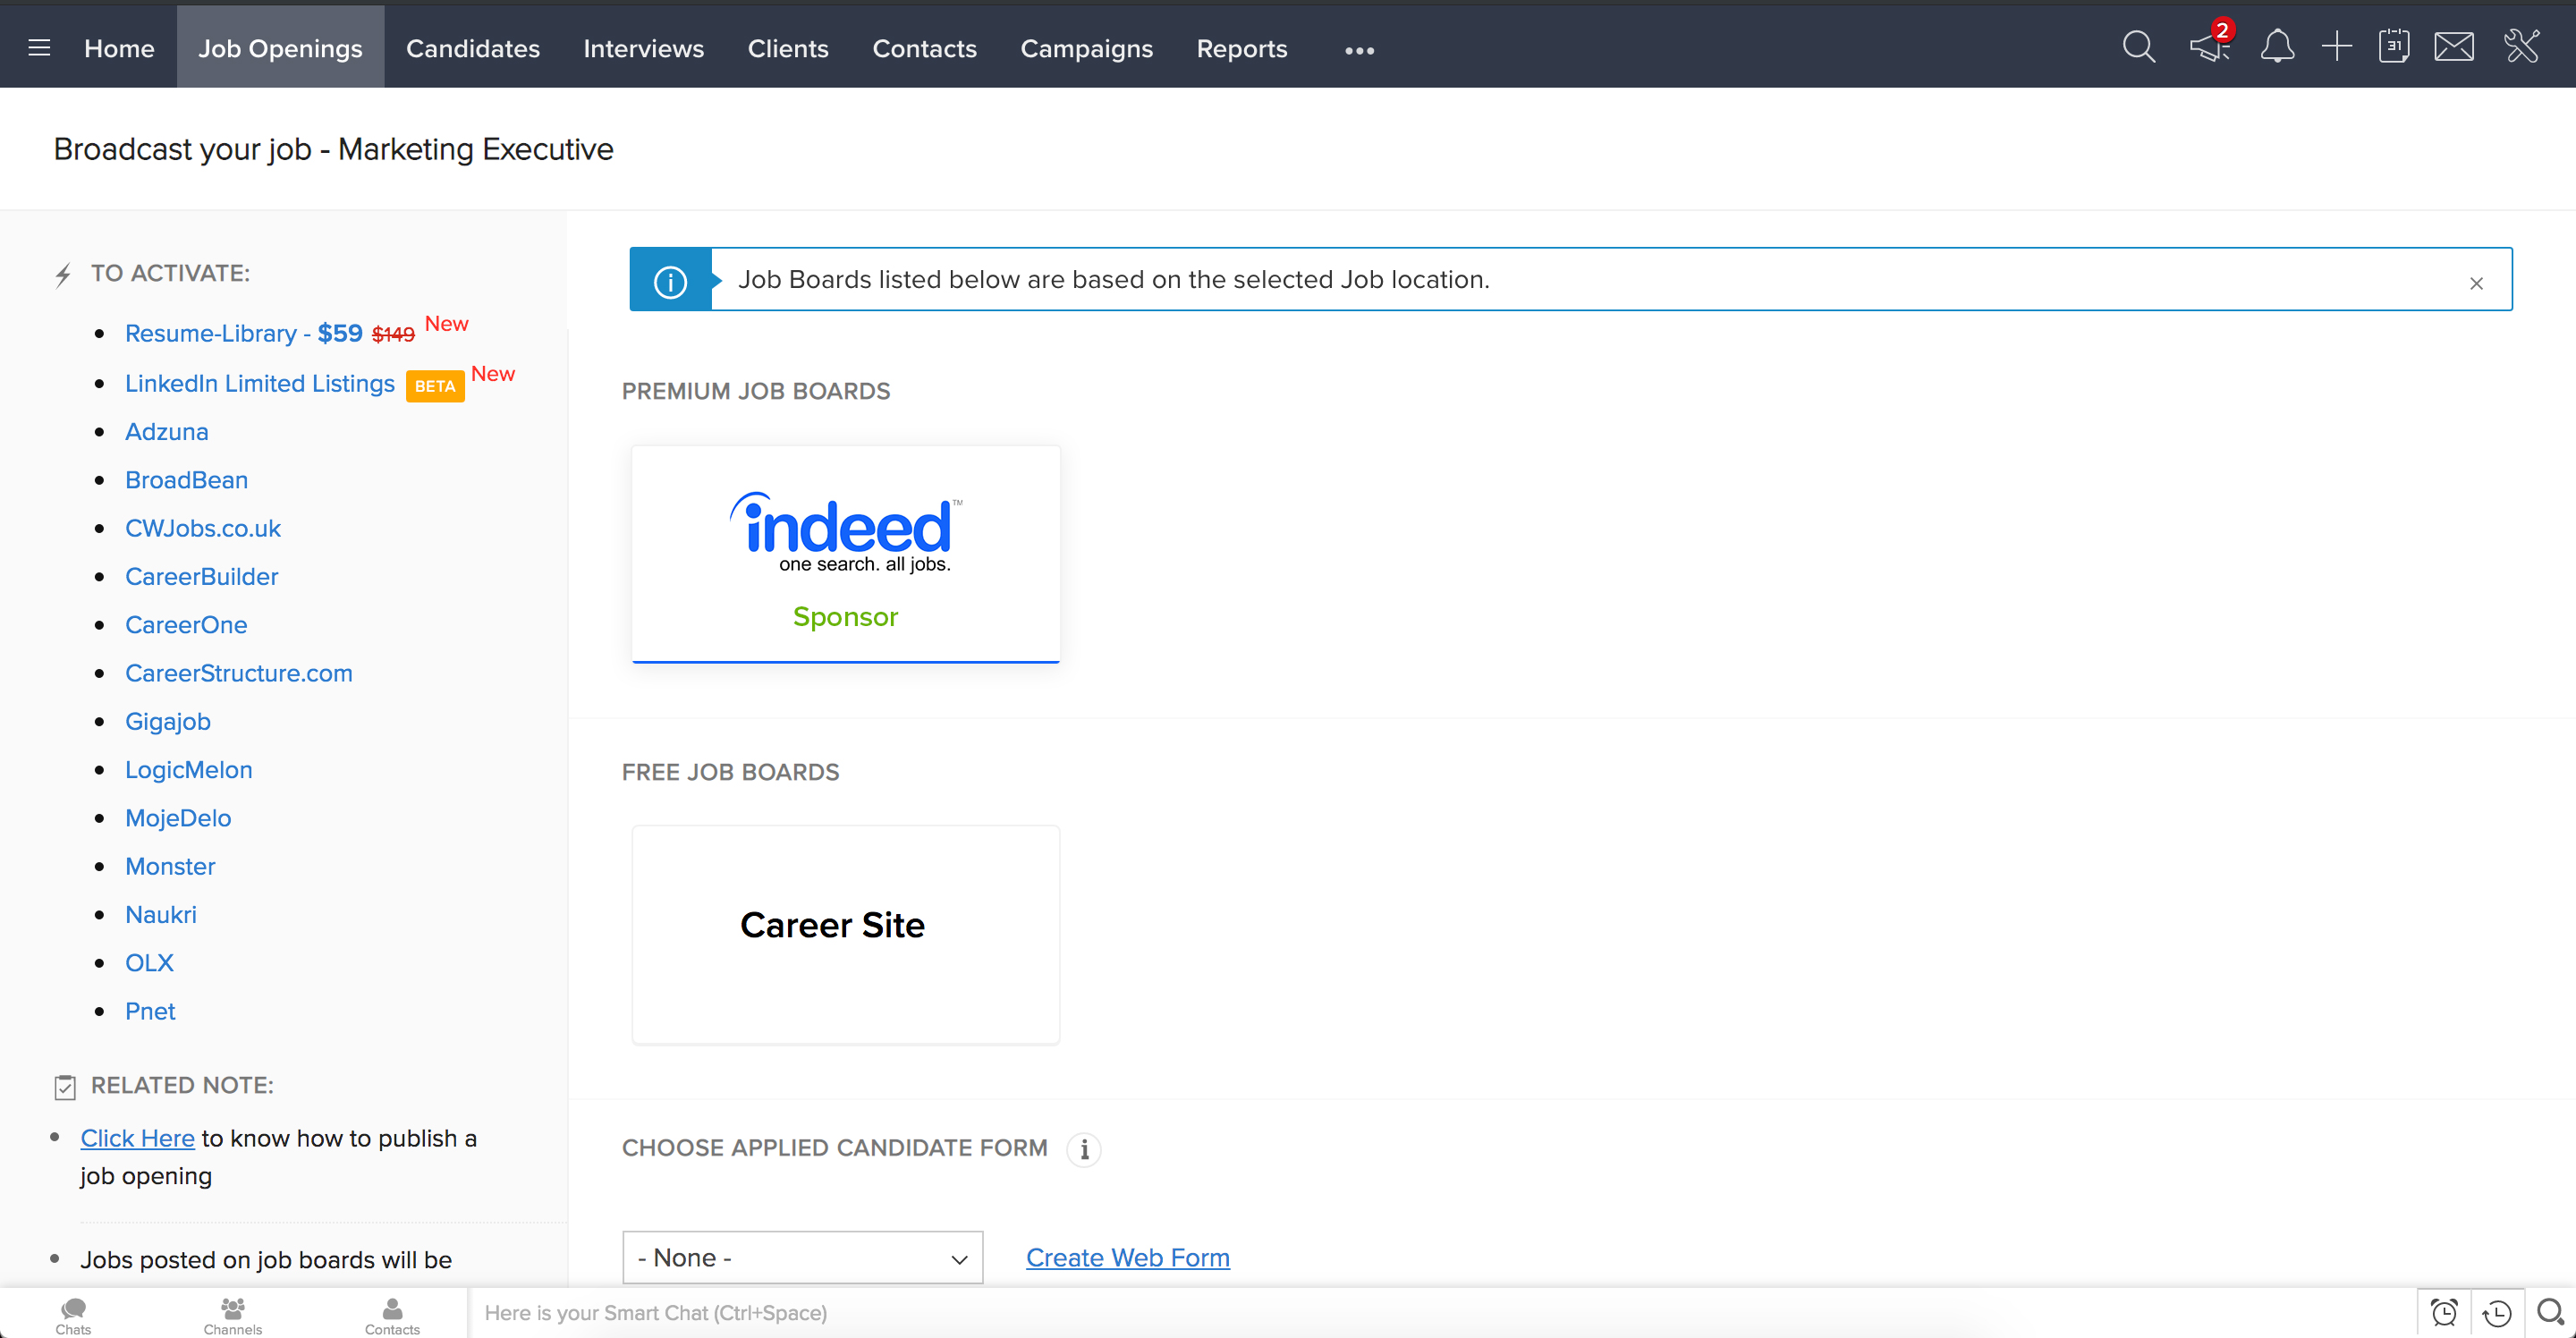Screen dimensions: 2576x1338
Task: Click info icon beside Choose Applied Candidate Form
Action: coord(1084,1150)
